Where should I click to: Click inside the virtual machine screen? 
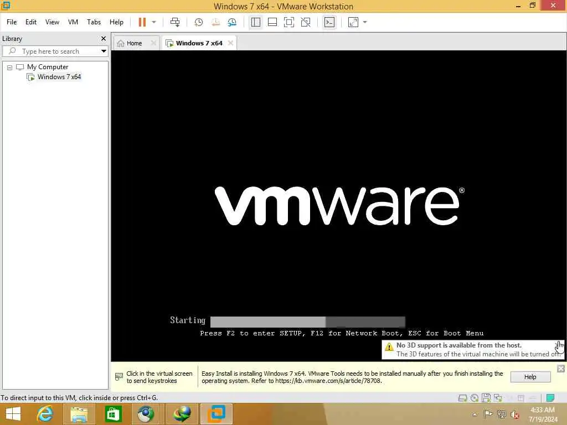click(x=338, y=206)
